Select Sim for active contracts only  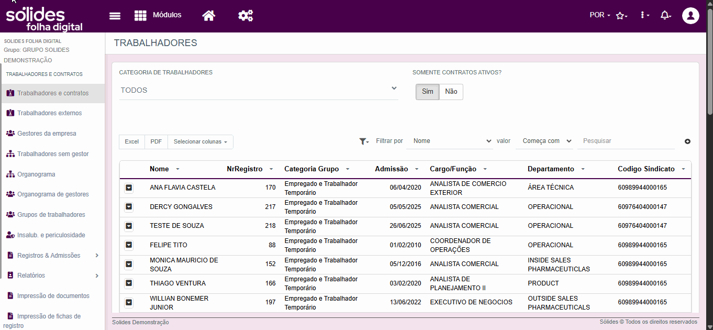(428, 92)
